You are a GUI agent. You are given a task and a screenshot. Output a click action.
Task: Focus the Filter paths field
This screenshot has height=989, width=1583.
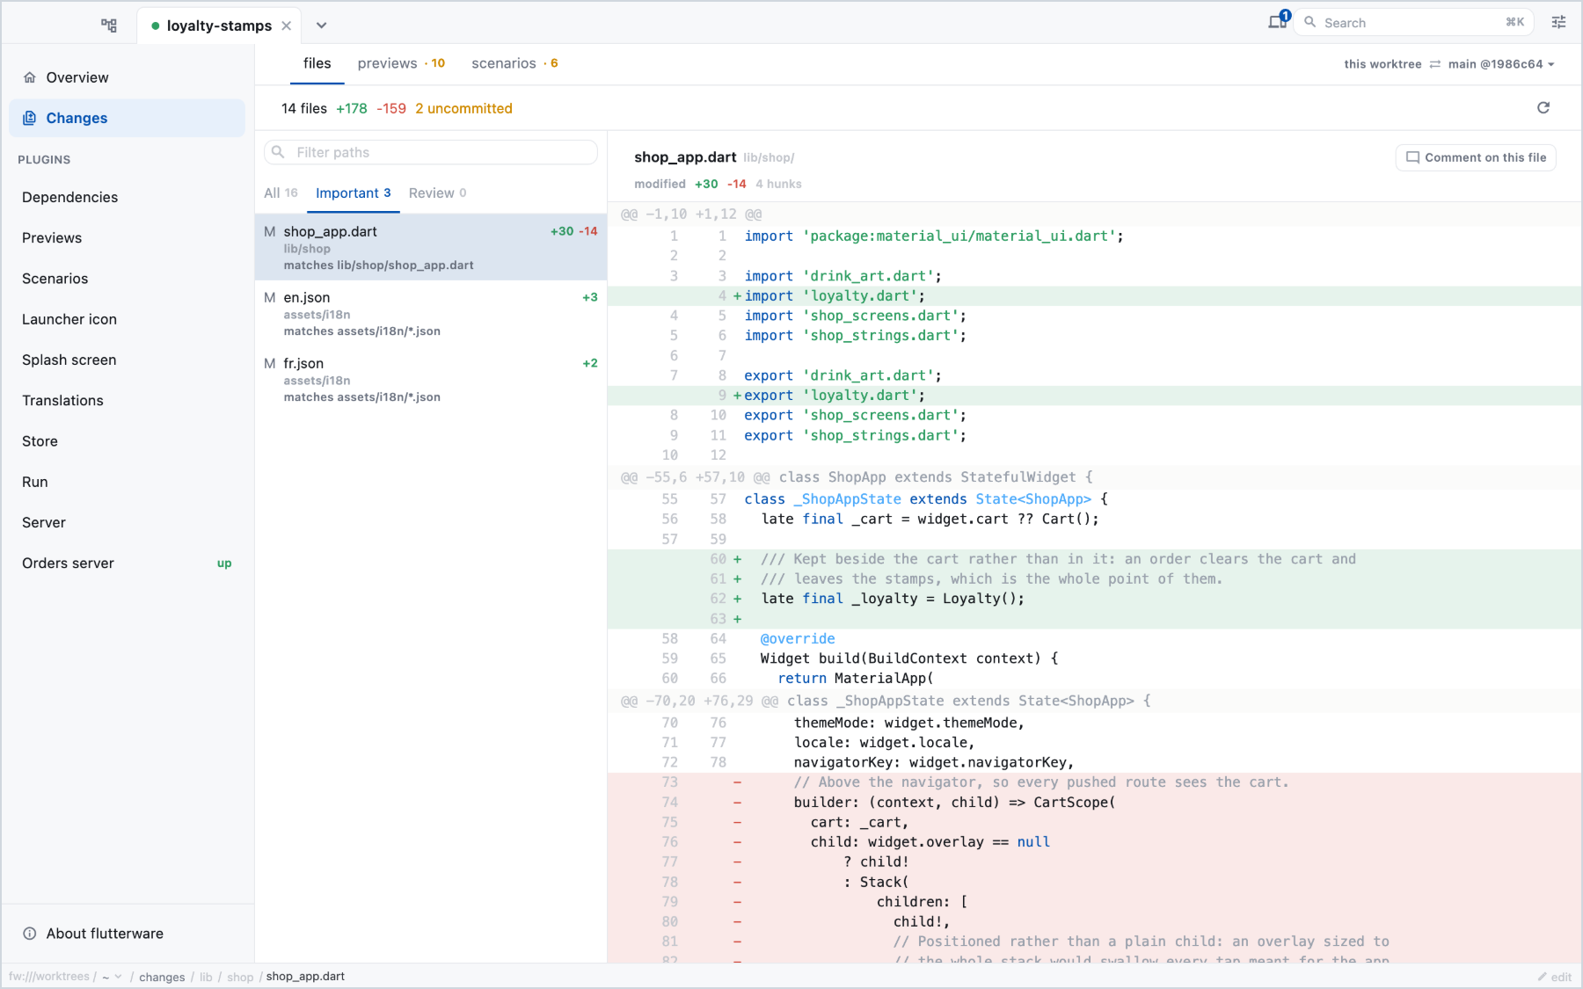pyautogui.click(x=431, y=152)
